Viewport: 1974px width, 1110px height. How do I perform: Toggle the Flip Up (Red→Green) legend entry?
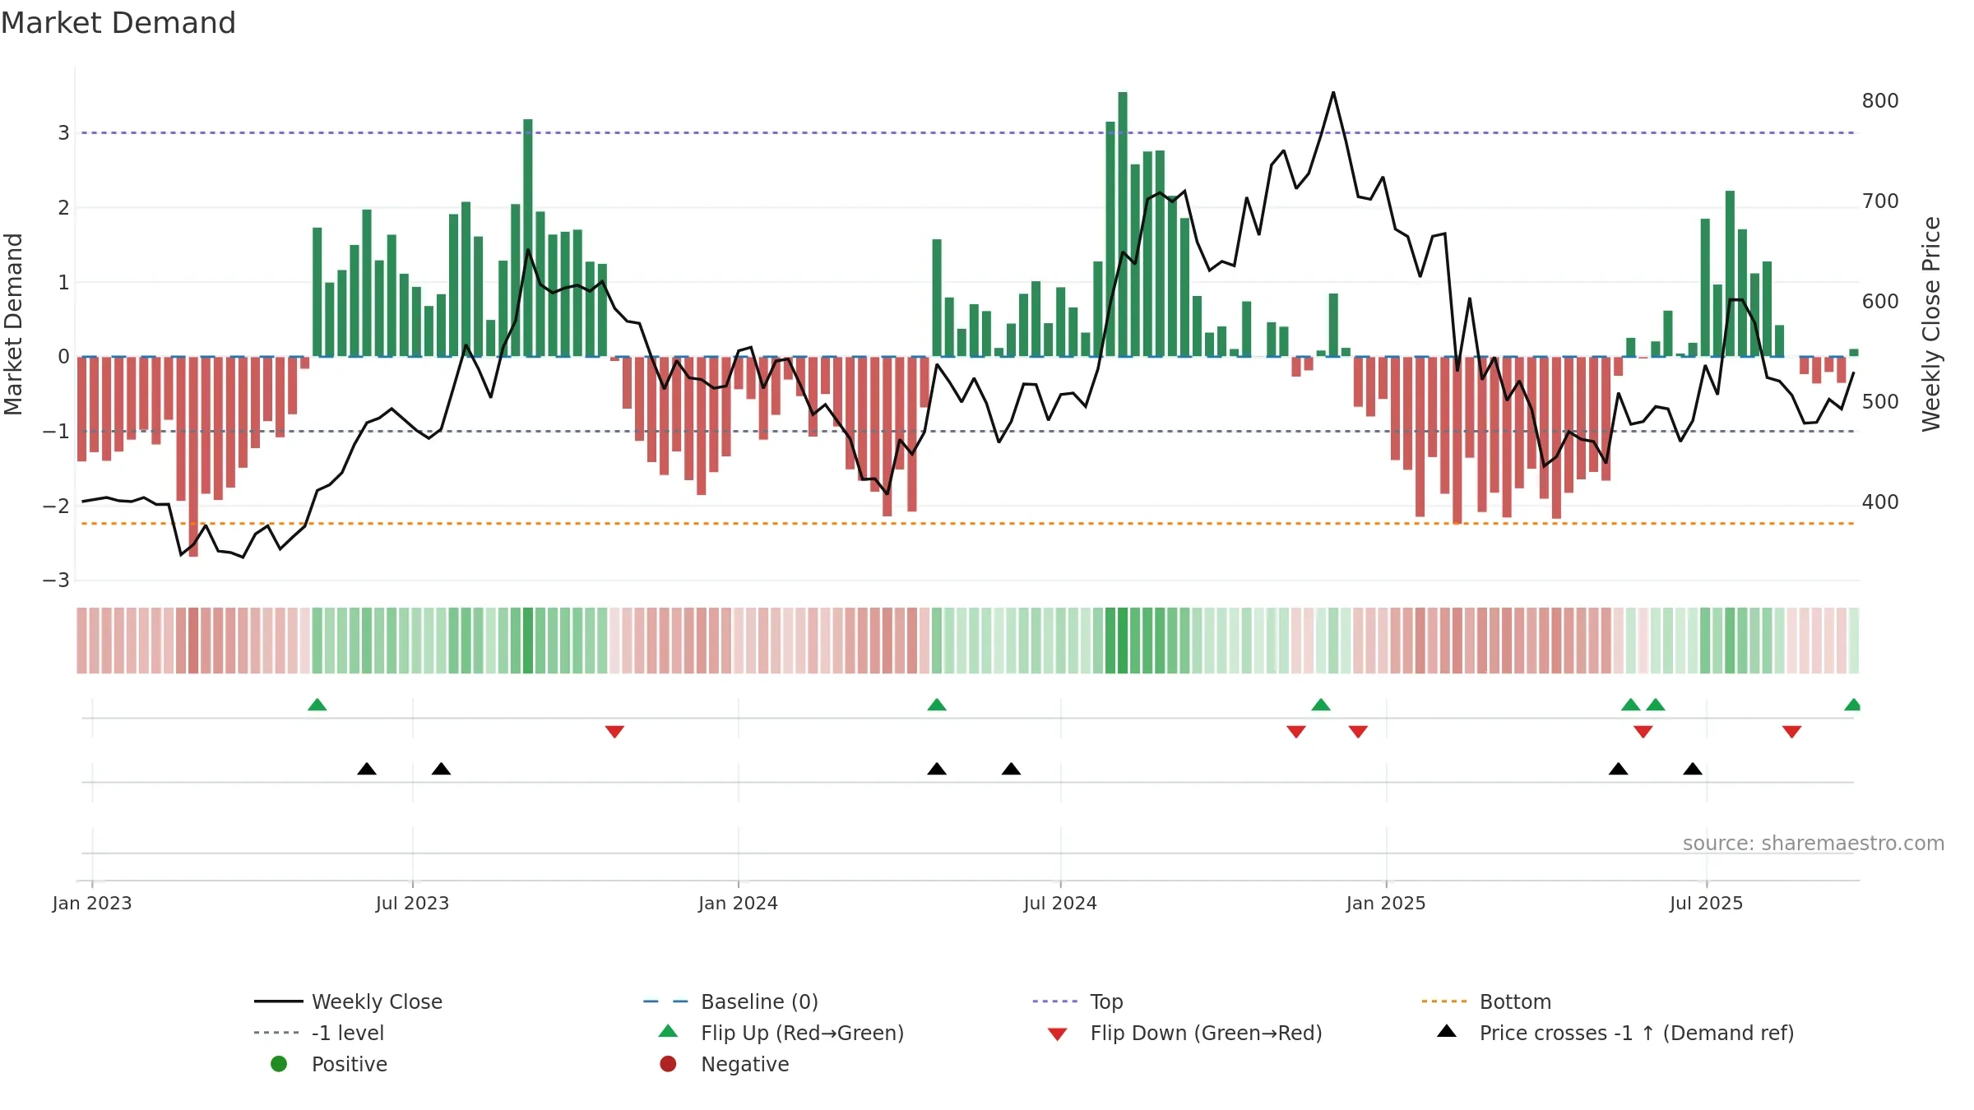click(781, 1033)
